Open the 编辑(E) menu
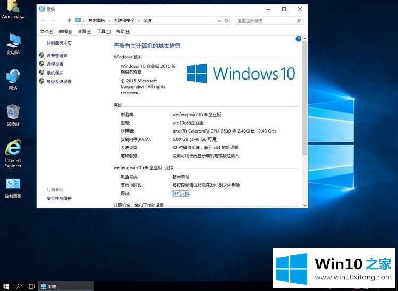Viewport: 398px width, 291px height. 65,31
